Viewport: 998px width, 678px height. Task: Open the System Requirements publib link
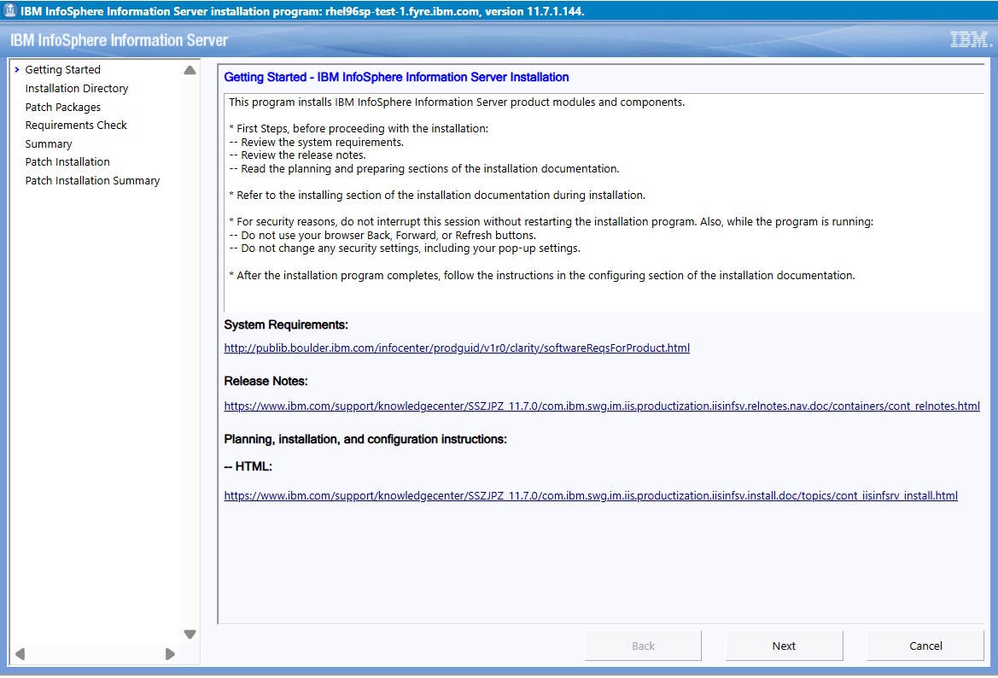457,348
